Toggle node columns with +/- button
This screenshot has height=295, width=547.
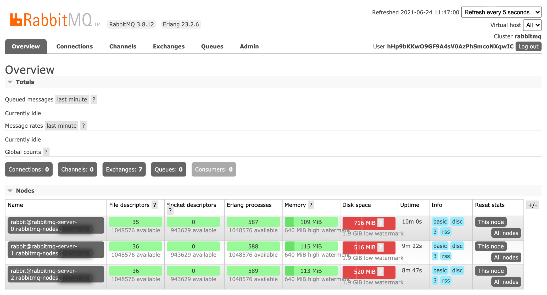(x=532, y=205)
